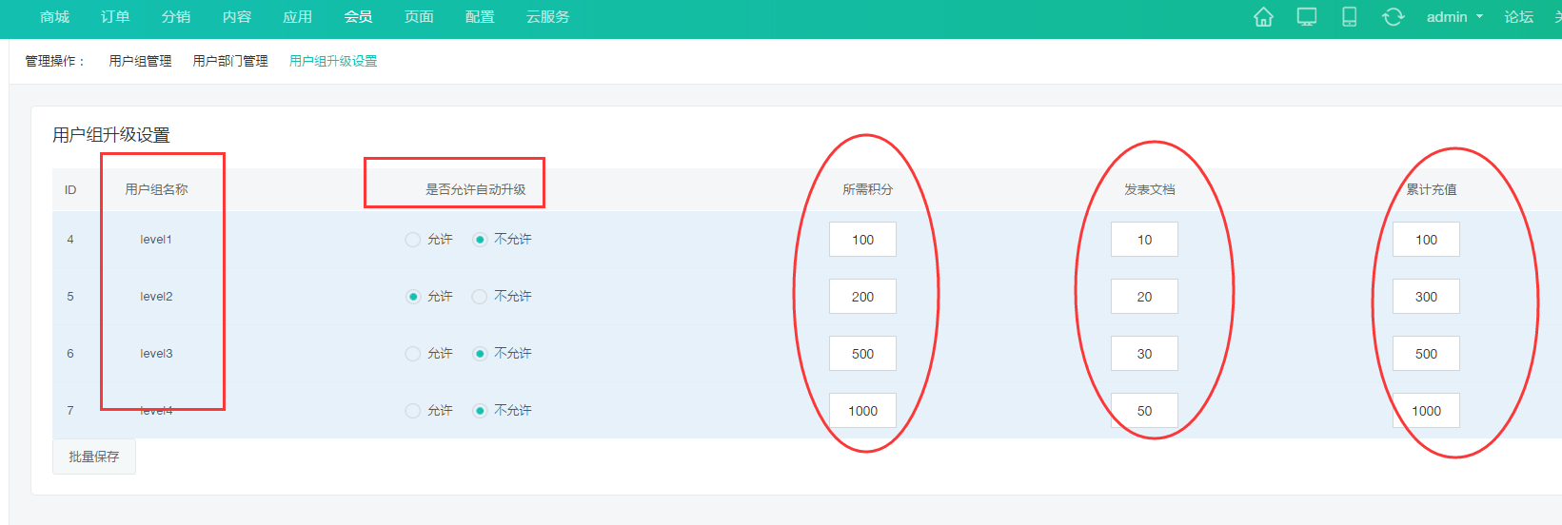Click the 所需积分 column header
The height and width of the screenshot is (525, 1562).
point(867,189)
